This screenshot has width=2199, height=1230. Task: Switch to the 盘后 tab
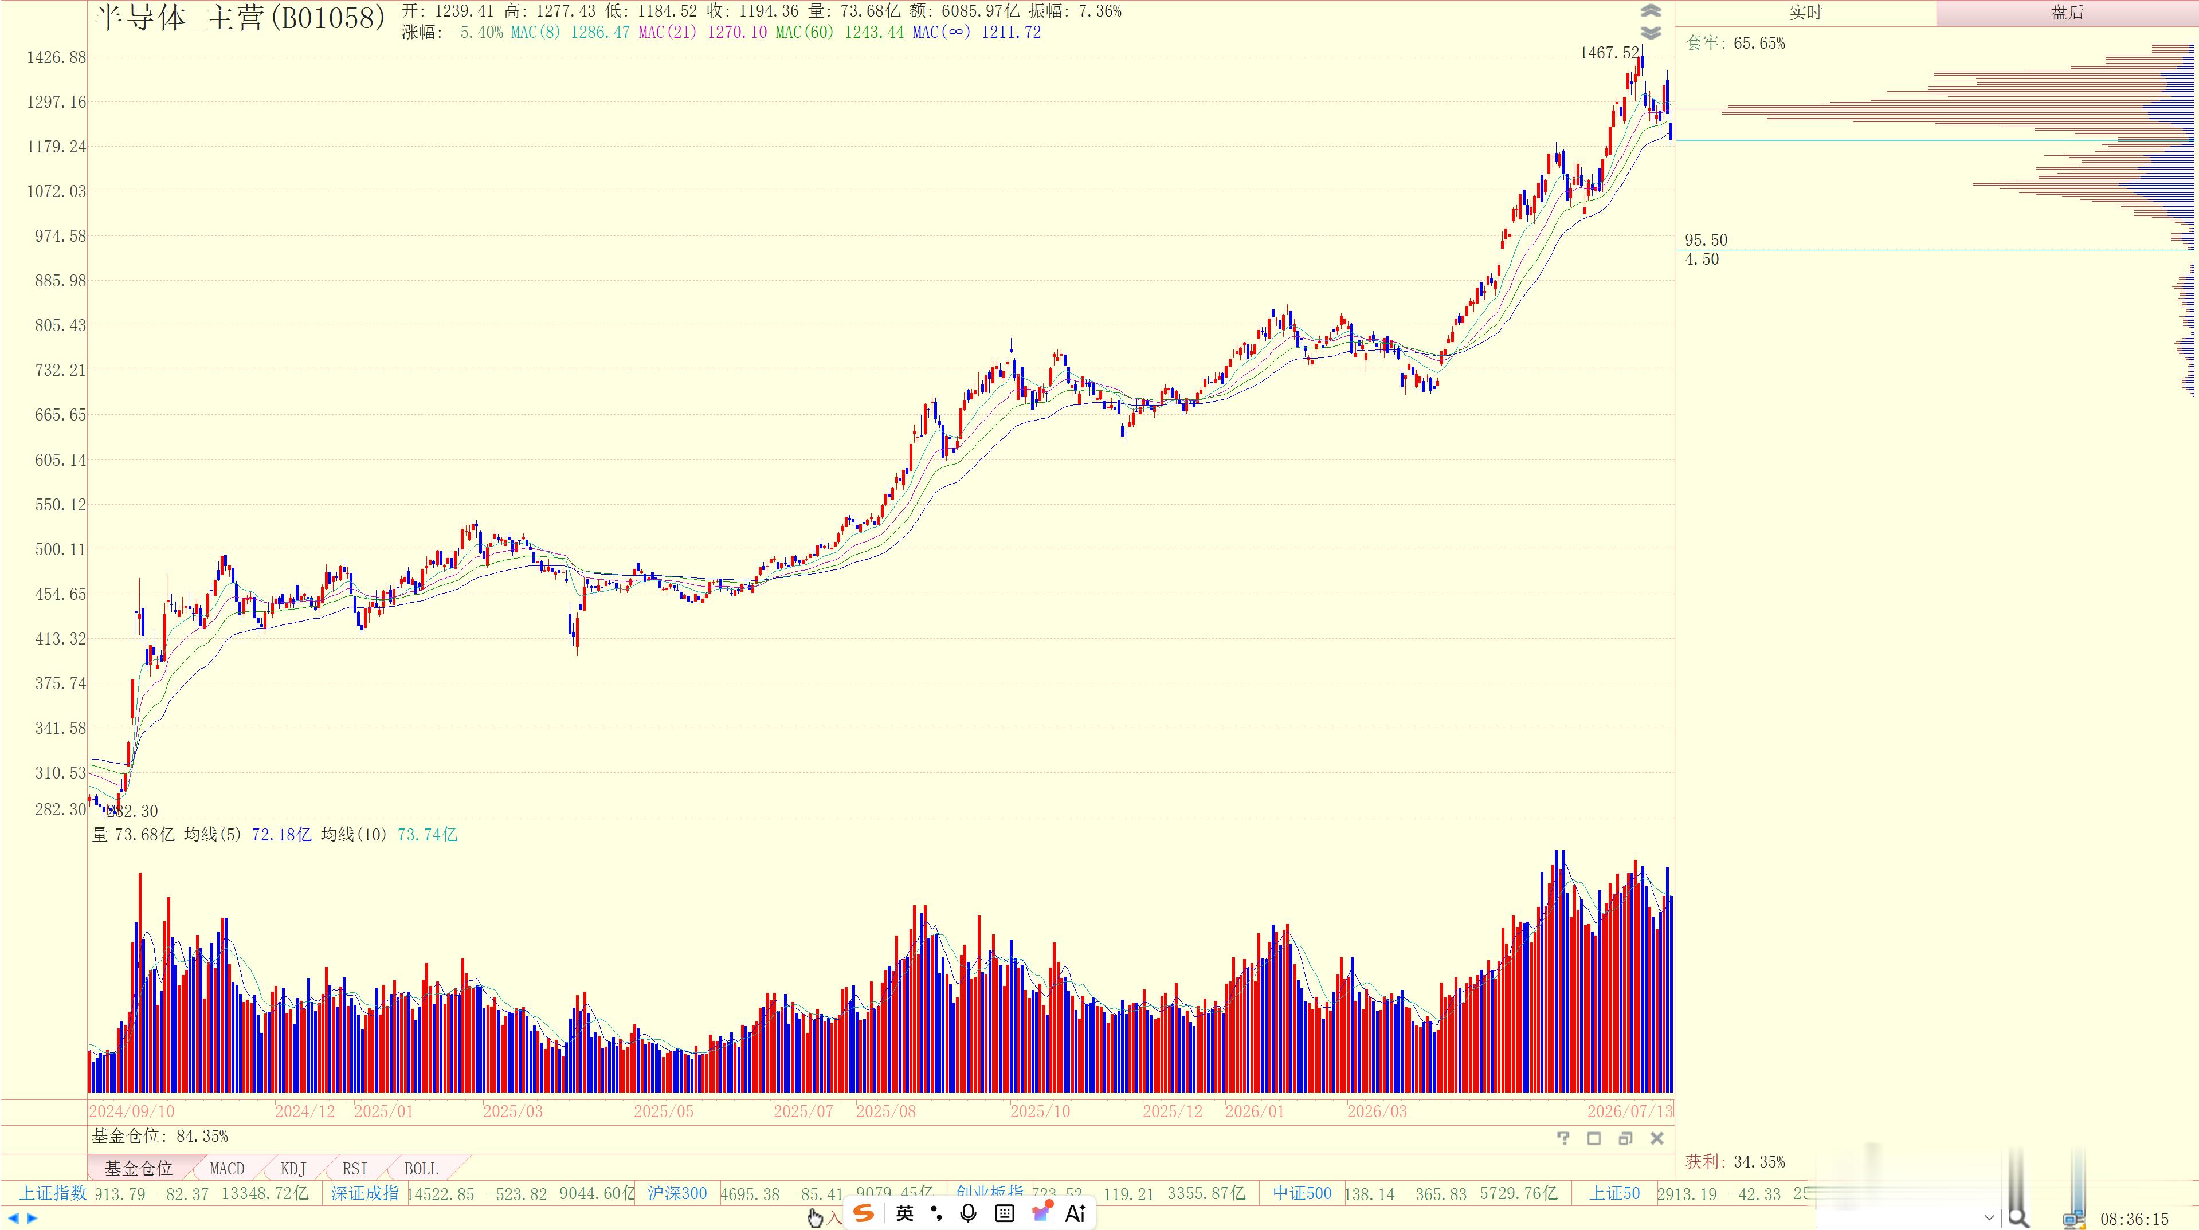2067,13
